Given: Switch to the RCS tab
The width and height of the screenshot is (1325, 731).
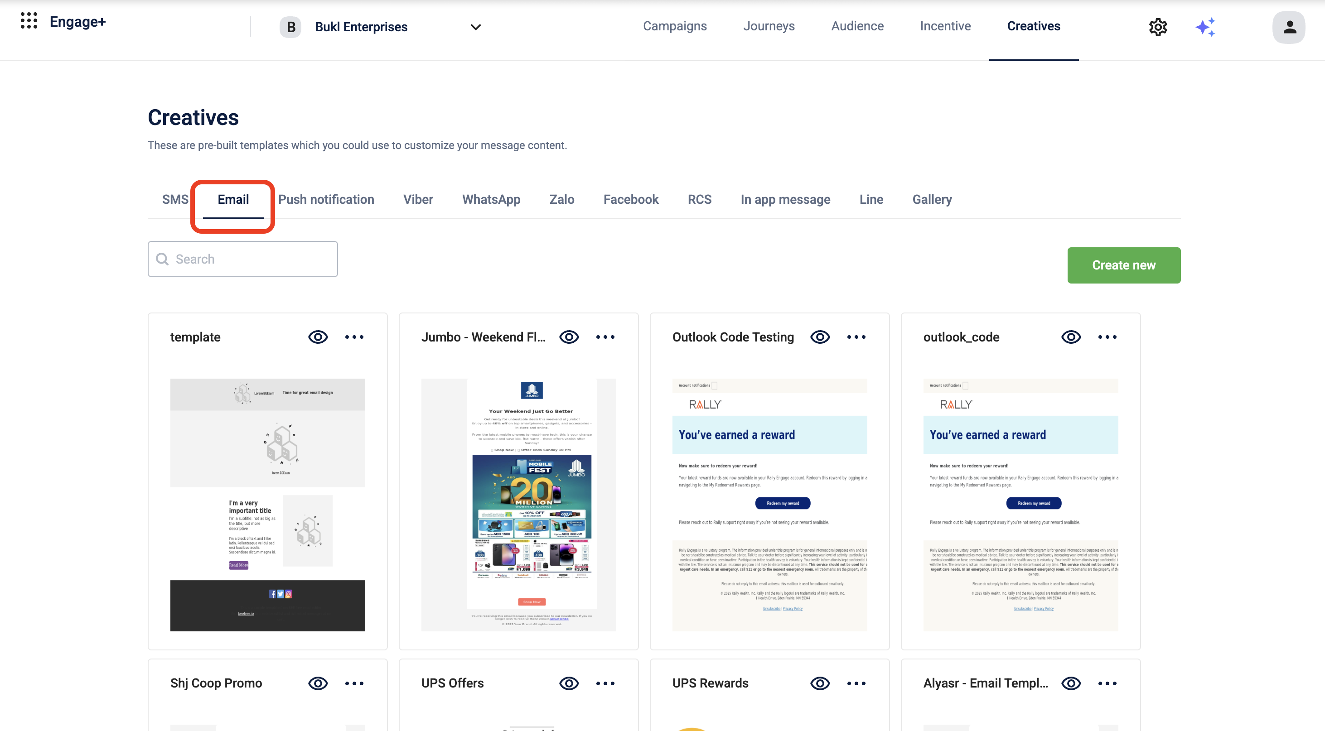Looking at the screenshot, I should point(700,199).
